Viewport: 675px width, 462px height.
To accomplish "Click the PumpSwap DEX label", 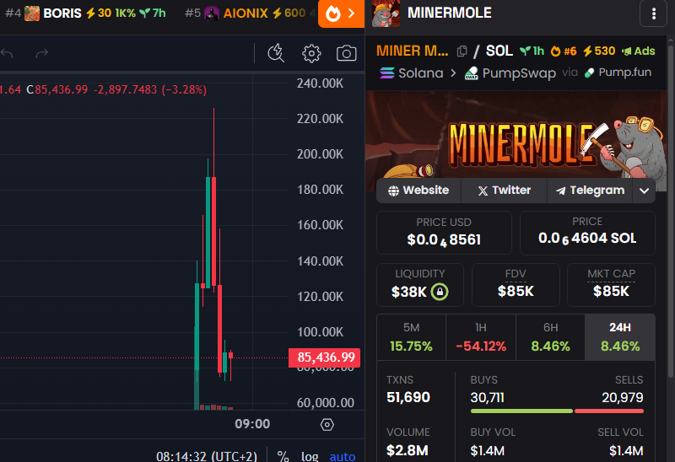I will point(510,73).
